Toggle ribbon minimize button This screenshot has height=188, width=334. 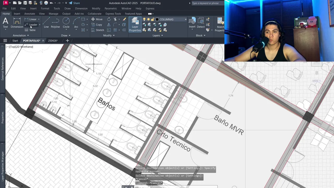click(x=150, y=14)
